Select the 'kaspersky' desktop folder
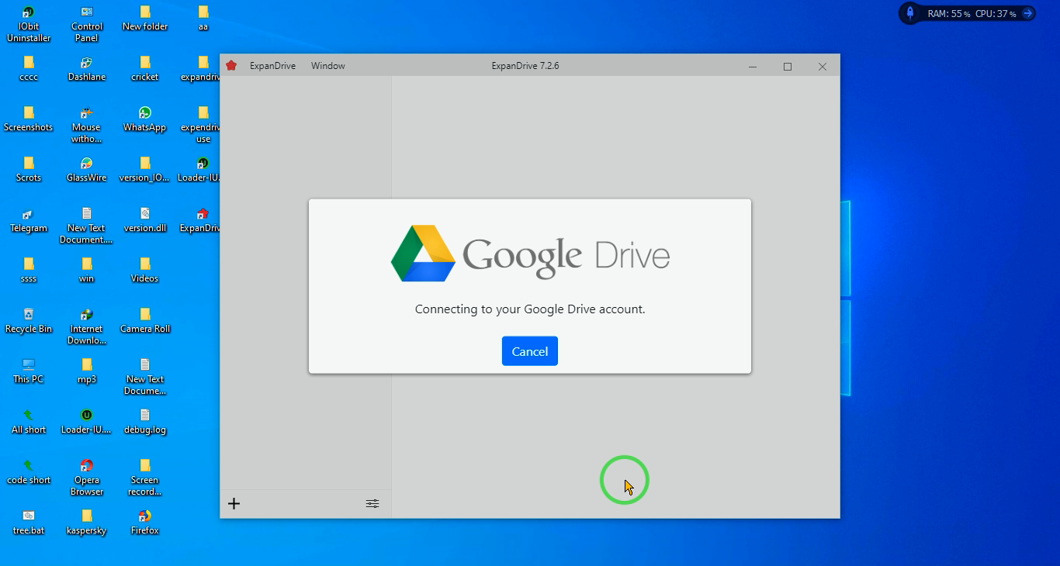 [87, 523]
